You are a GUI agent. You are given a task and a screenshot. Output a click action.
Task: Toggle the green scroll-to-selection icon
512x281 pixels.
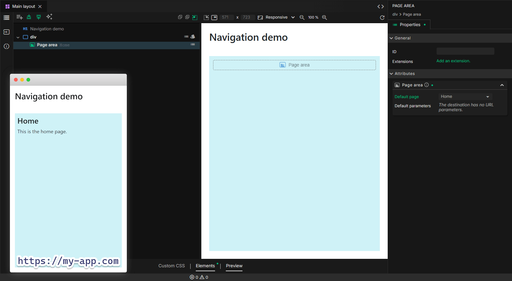tap(195, 17)
